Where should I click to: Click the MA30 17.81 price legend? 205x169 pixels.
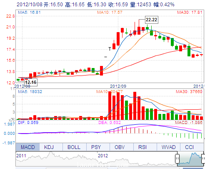[x=190, y=13]
